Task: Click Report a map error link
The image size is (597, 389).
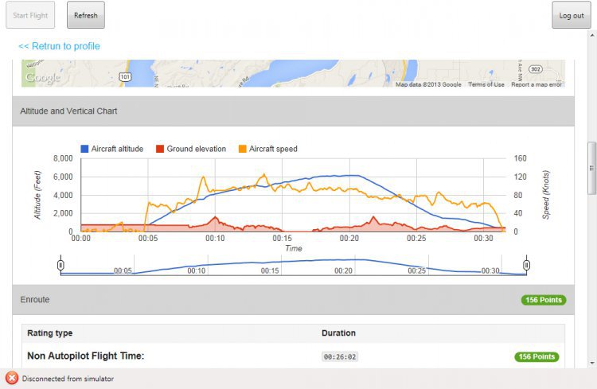Action: (537, 84)
